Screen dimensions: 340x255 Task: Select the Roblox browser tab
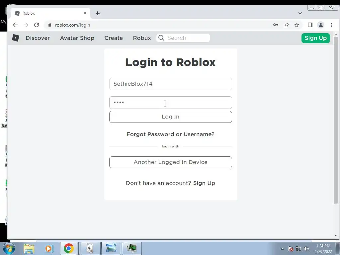(x=50, y=13)
